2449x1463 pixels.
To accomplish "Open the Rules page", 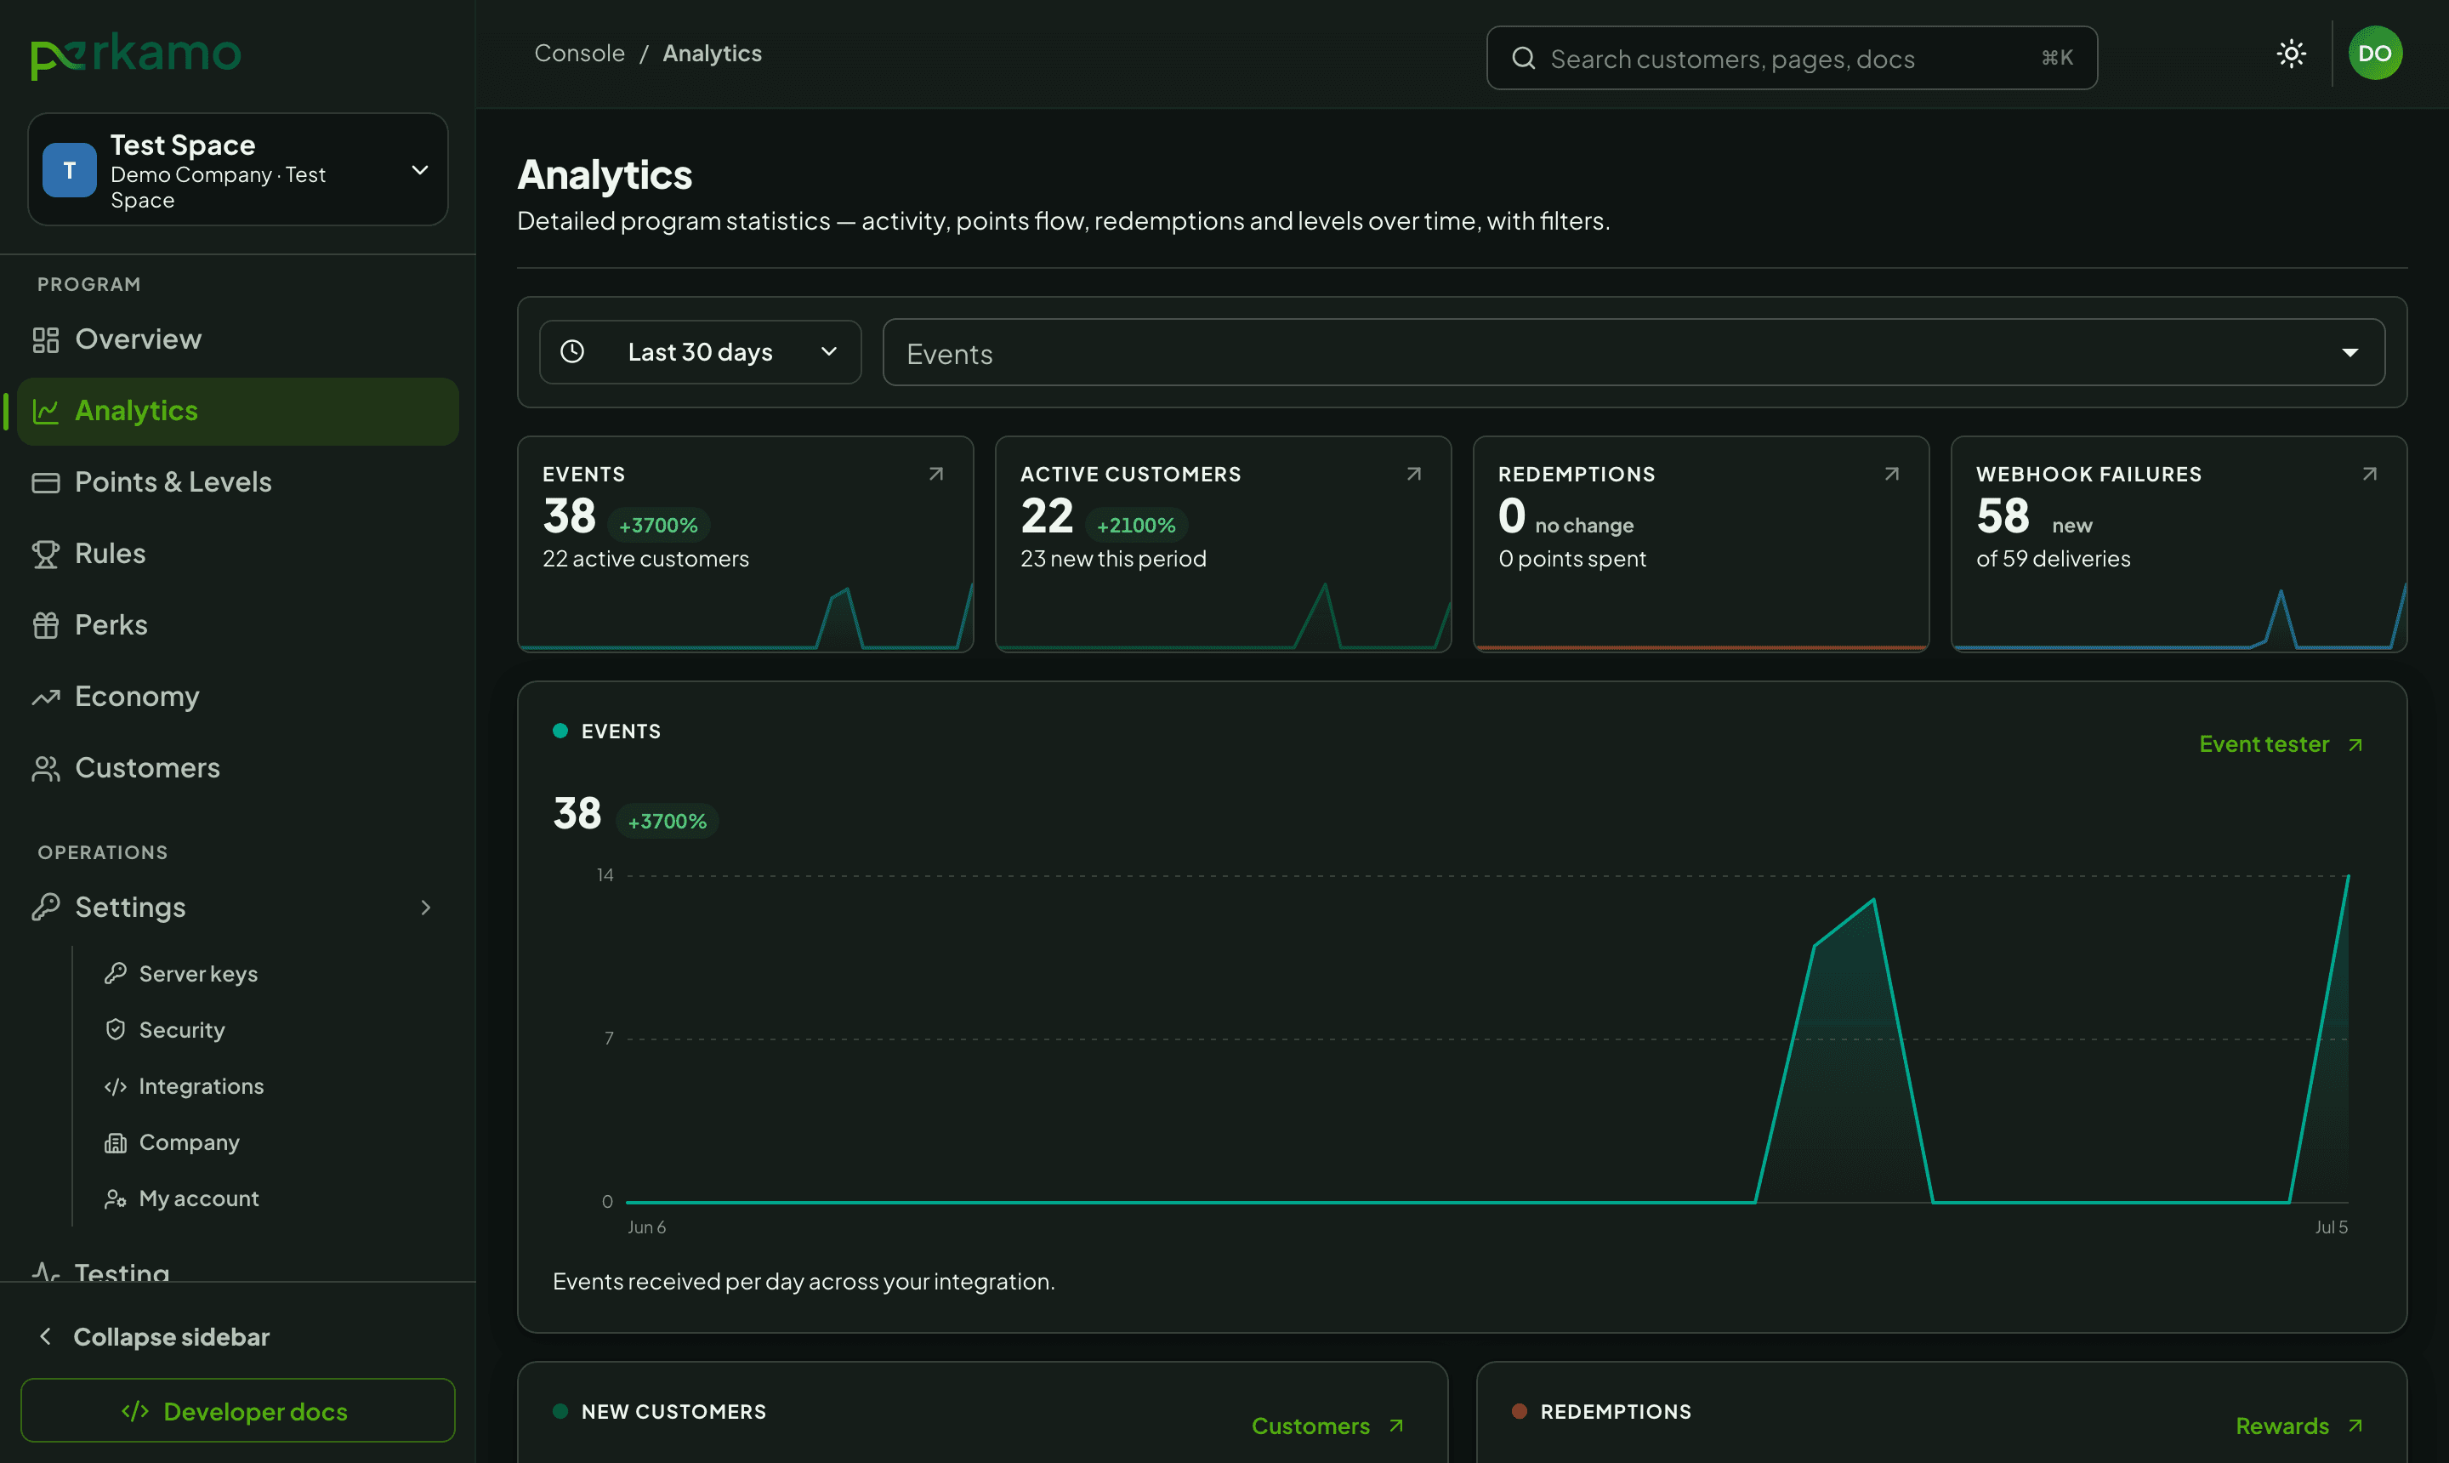I will (237, 554).
